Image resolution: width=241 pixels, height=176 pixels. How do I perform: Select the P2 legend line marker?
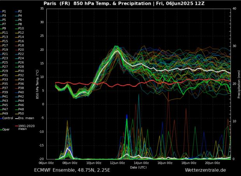[x=16, y=11]
